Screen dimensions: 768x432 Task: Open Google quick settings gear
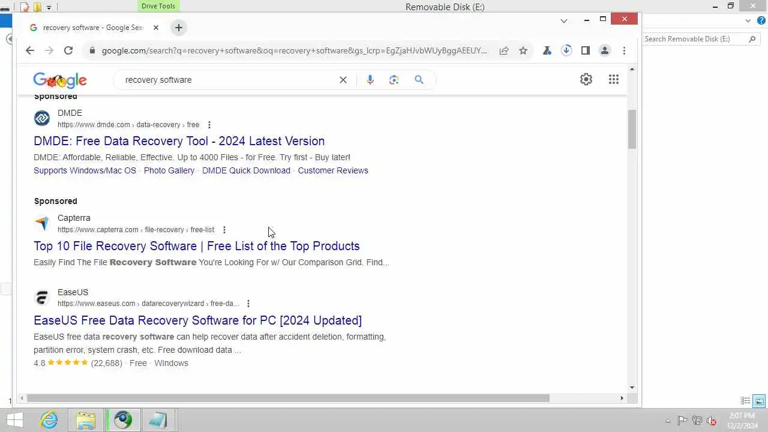tap(586, 79)
